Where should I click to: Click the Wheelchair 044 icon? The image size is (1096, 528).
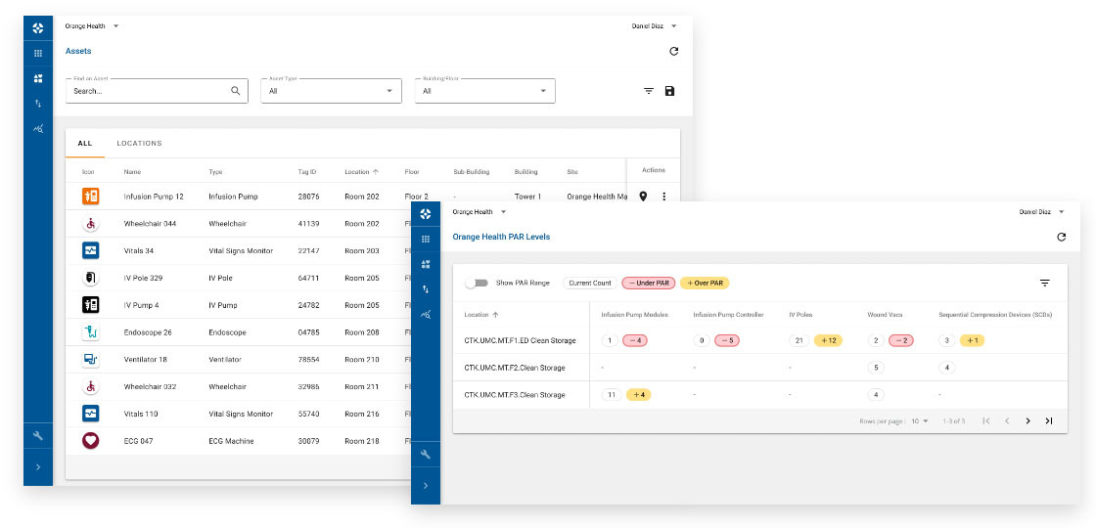tap(91, 224)
